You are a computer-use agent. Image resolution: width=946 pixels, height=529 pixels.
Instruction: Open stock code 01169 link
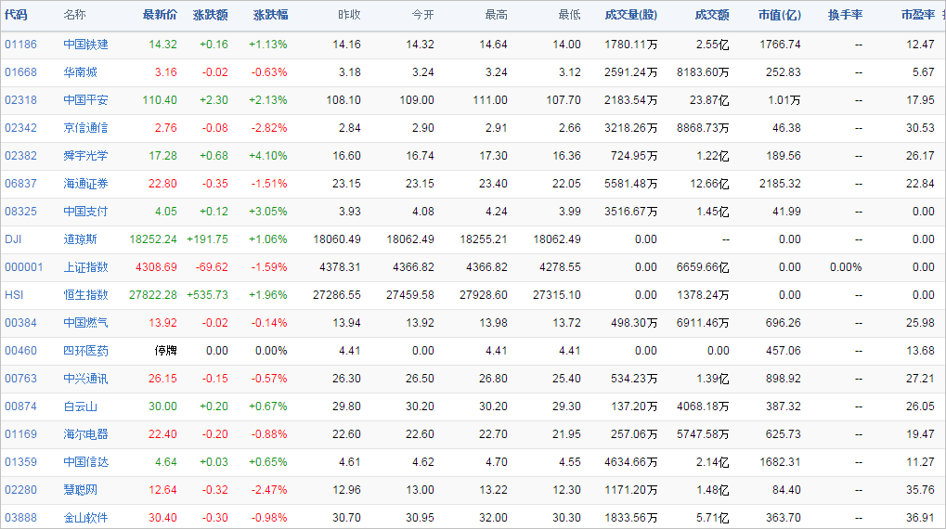pyautogui.click(x=20, y=434)
